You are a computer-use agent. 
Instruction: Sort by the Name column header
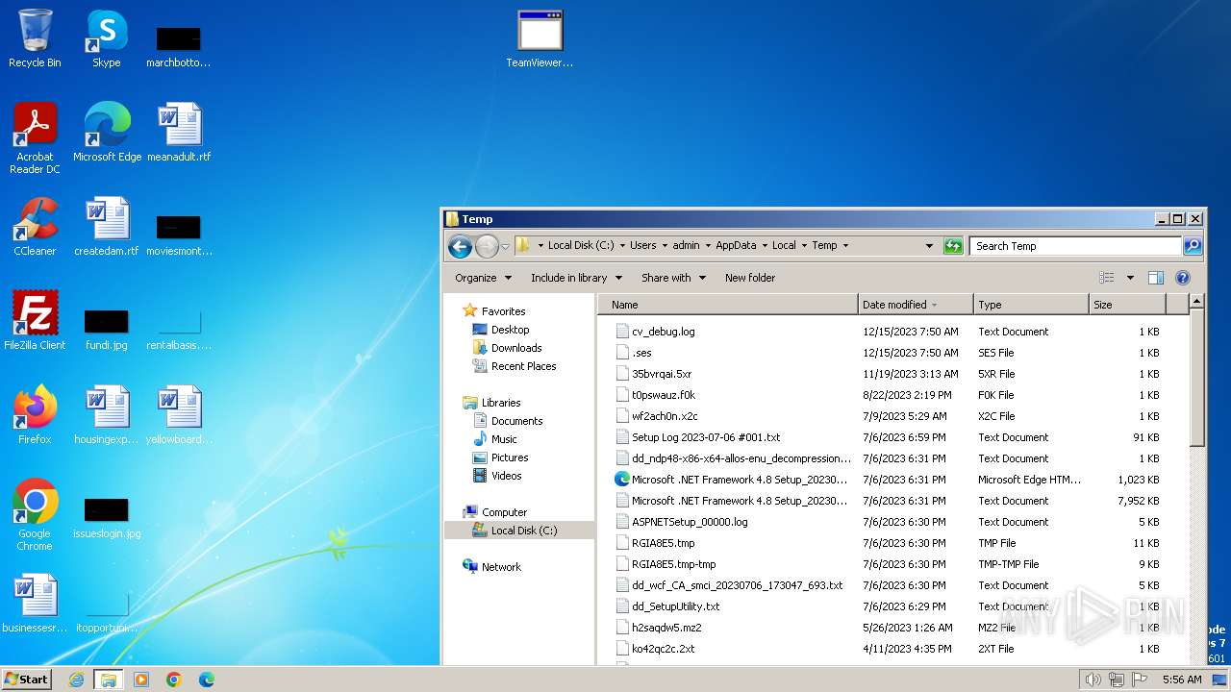click(x=729, y=305)
